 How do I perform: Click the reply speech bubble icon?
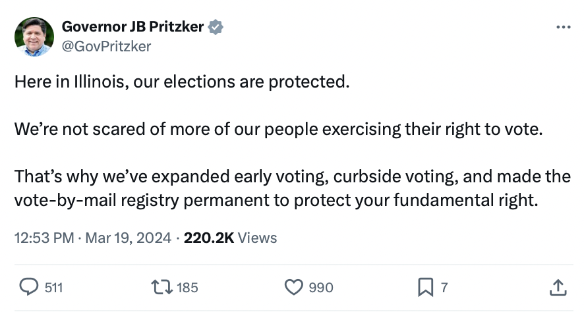pyautogui.click(x=30, y=287)
